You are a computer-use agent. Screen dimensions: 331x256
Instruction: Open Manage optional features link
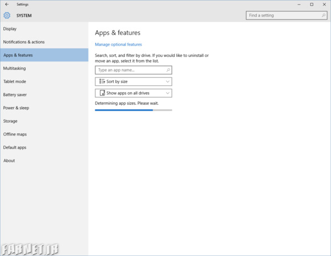click(x=118, y=44)
